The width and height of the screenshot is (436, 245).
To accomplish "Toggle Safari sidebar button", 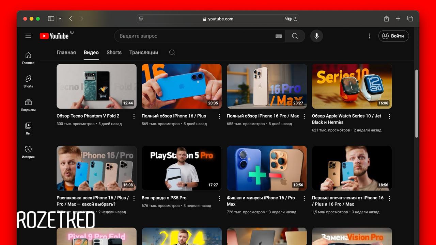I will point(51,19).
